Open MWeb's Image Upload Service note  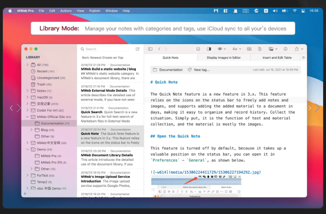(x=110, y=179)
